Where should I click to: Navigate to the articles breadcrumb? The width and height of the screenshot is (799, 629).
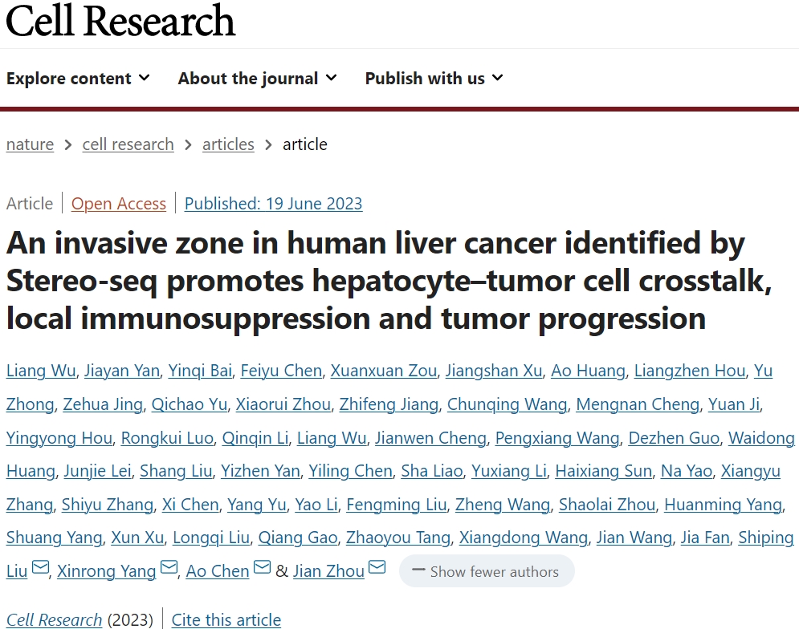click(228, 144)
